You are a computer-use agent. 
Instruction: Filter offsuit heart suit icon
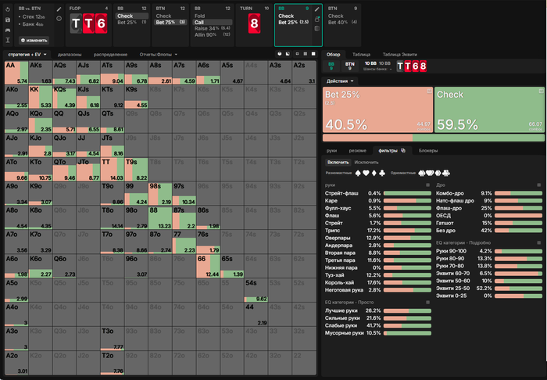pos(366,173)
